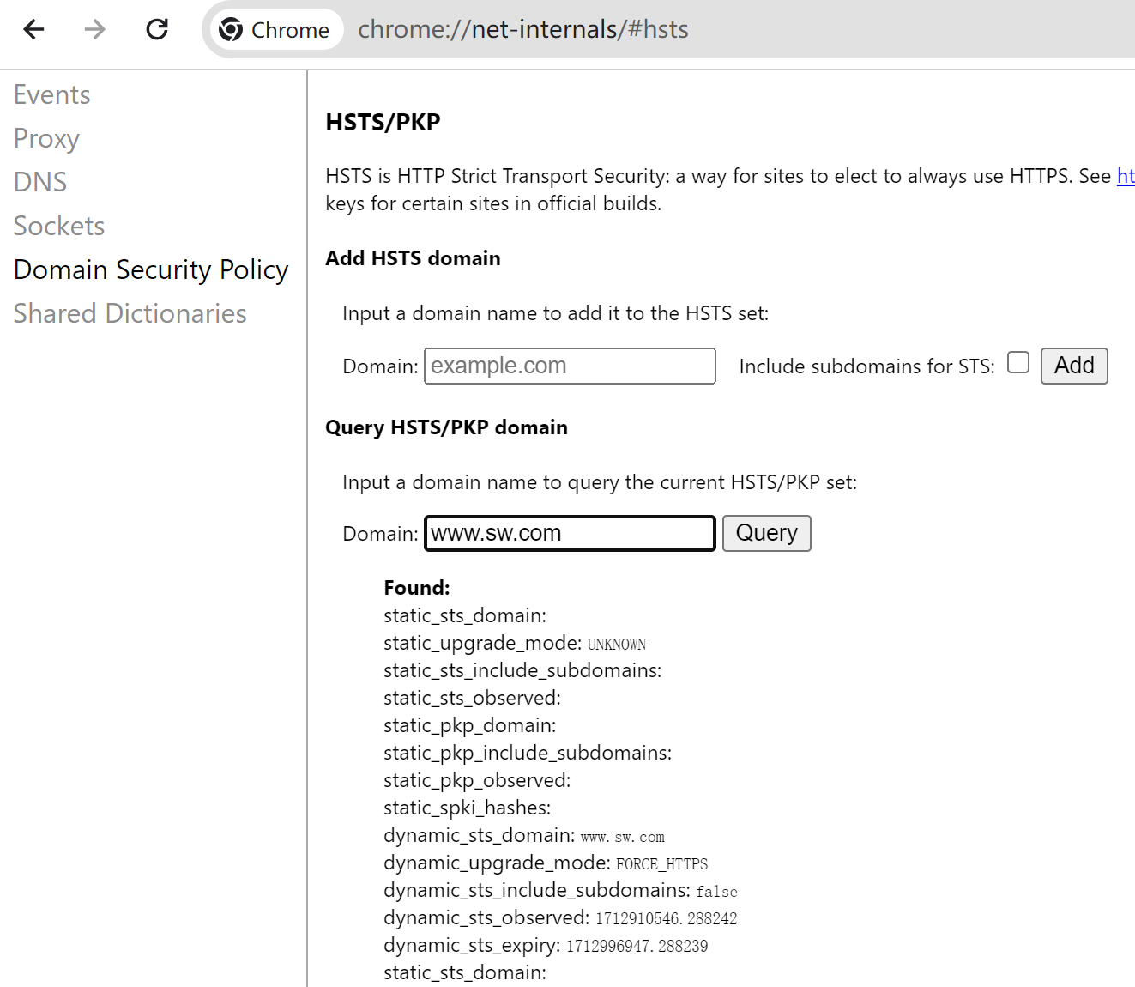Open the Events section
1135x987 pixels.
tap(52, 94)
